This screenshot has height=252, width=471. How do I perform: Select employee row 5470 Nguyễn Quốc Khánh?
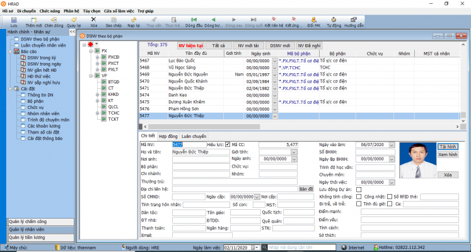299,81
